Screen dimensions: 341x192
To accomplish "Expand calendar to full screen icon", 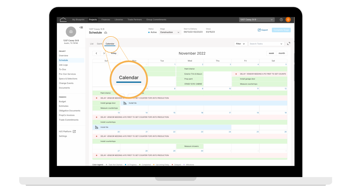I will click(x=289, y=43).
